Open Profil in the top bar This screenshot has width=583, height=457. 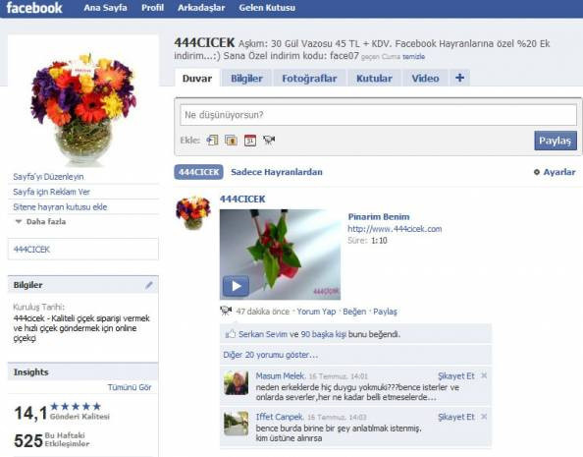click(152, 8)
